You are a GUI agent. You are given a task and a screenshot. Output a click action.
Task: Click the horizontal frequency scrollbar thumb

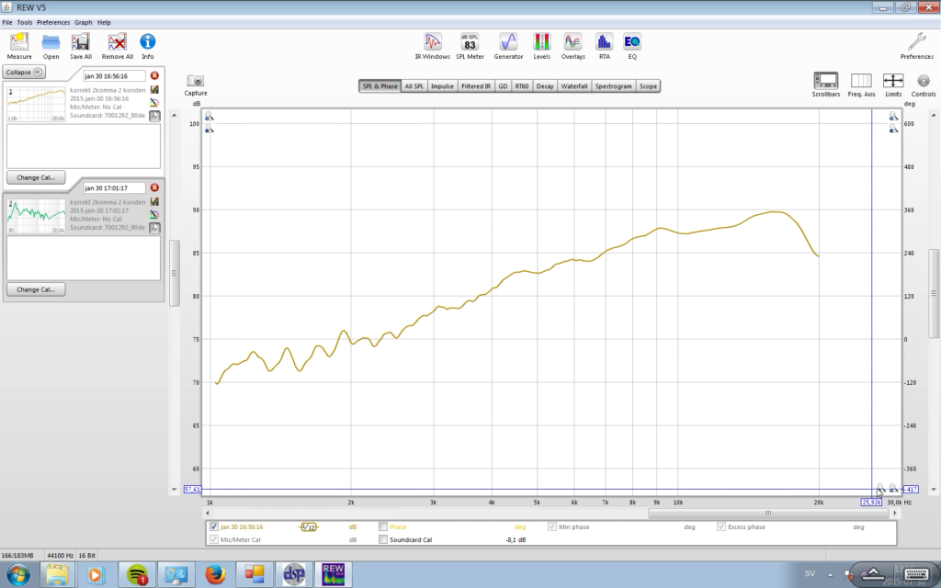point(767,513)
